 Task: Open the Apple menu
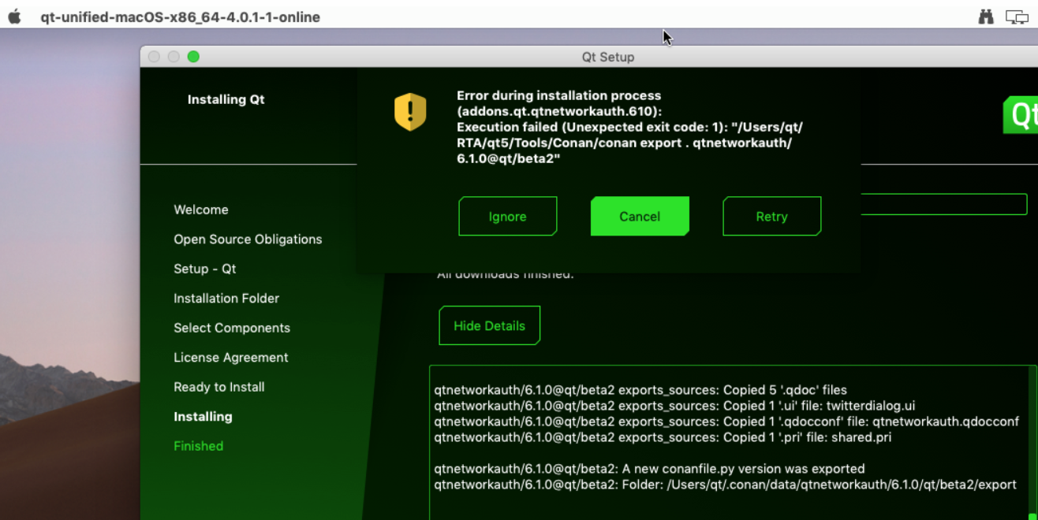point(14,17)
